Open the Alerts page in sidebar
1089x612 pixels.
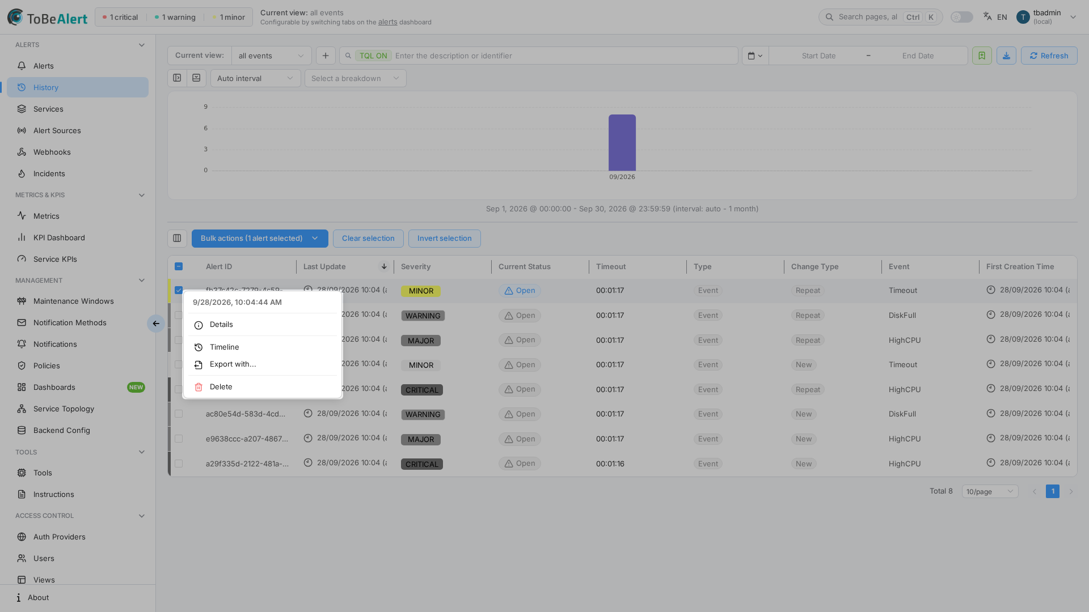[78, 66]
